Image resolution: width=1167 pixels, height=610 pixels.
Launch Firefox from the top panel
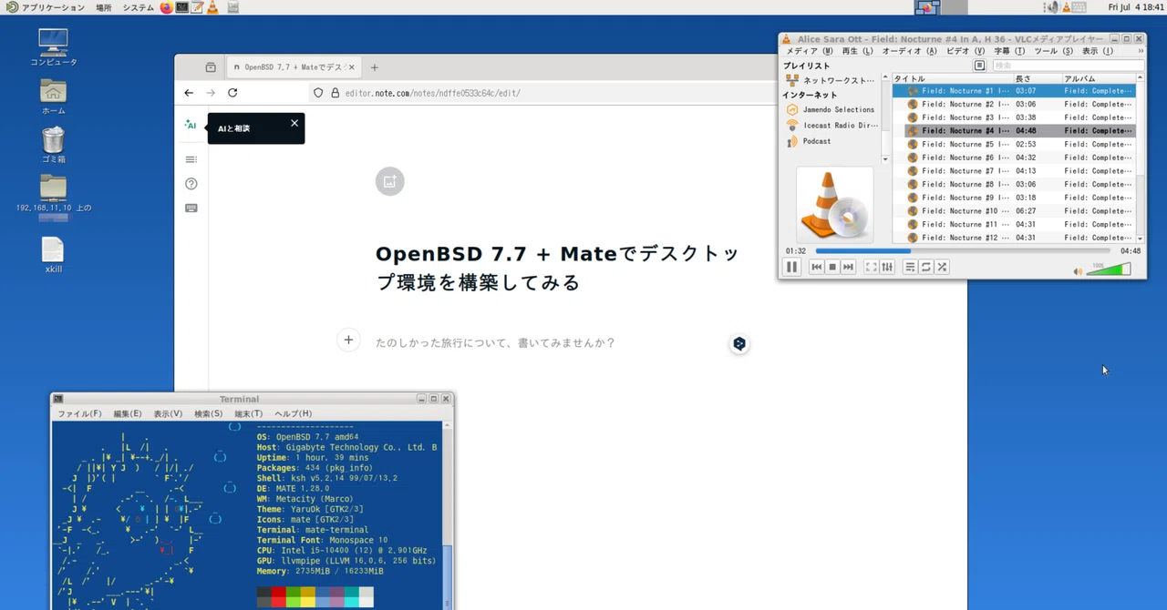pyautogui.click(x=166, y=7)
